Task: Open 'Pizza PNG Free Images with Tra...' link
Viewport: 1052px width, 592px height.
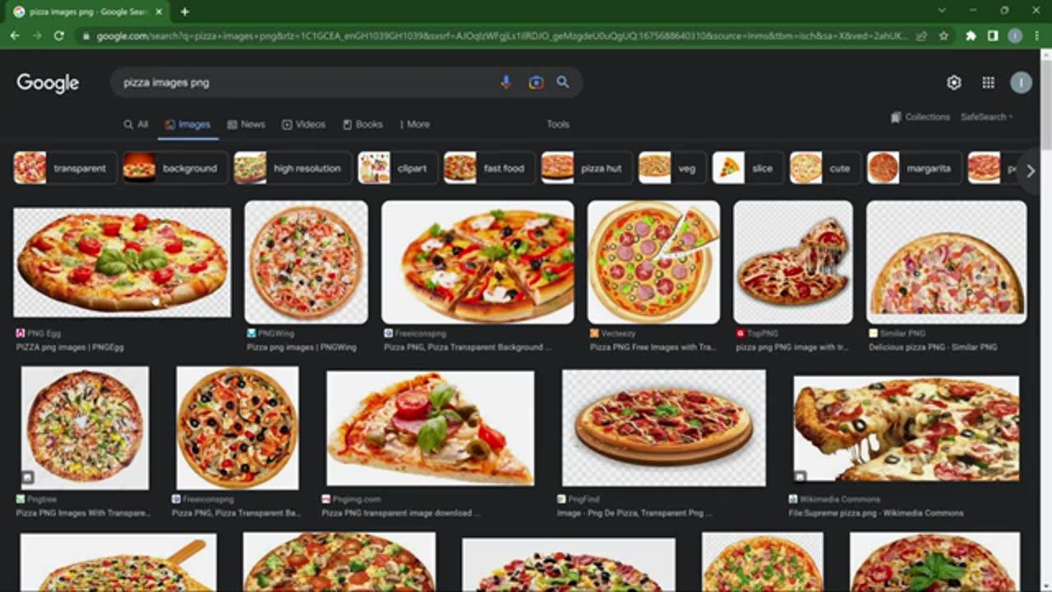Action: [654, 348]
